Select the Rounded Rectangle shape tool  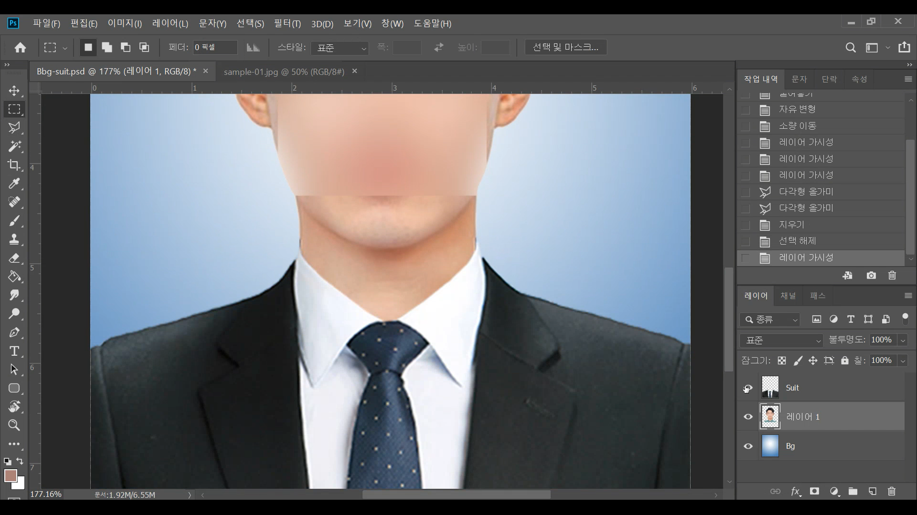pyautogui.click(x=14, y=388)
